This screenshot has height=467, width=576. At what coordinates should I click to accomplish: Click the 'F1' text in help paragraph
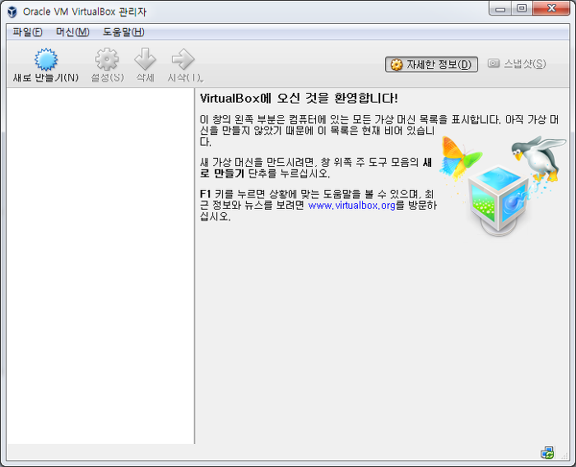205,194
